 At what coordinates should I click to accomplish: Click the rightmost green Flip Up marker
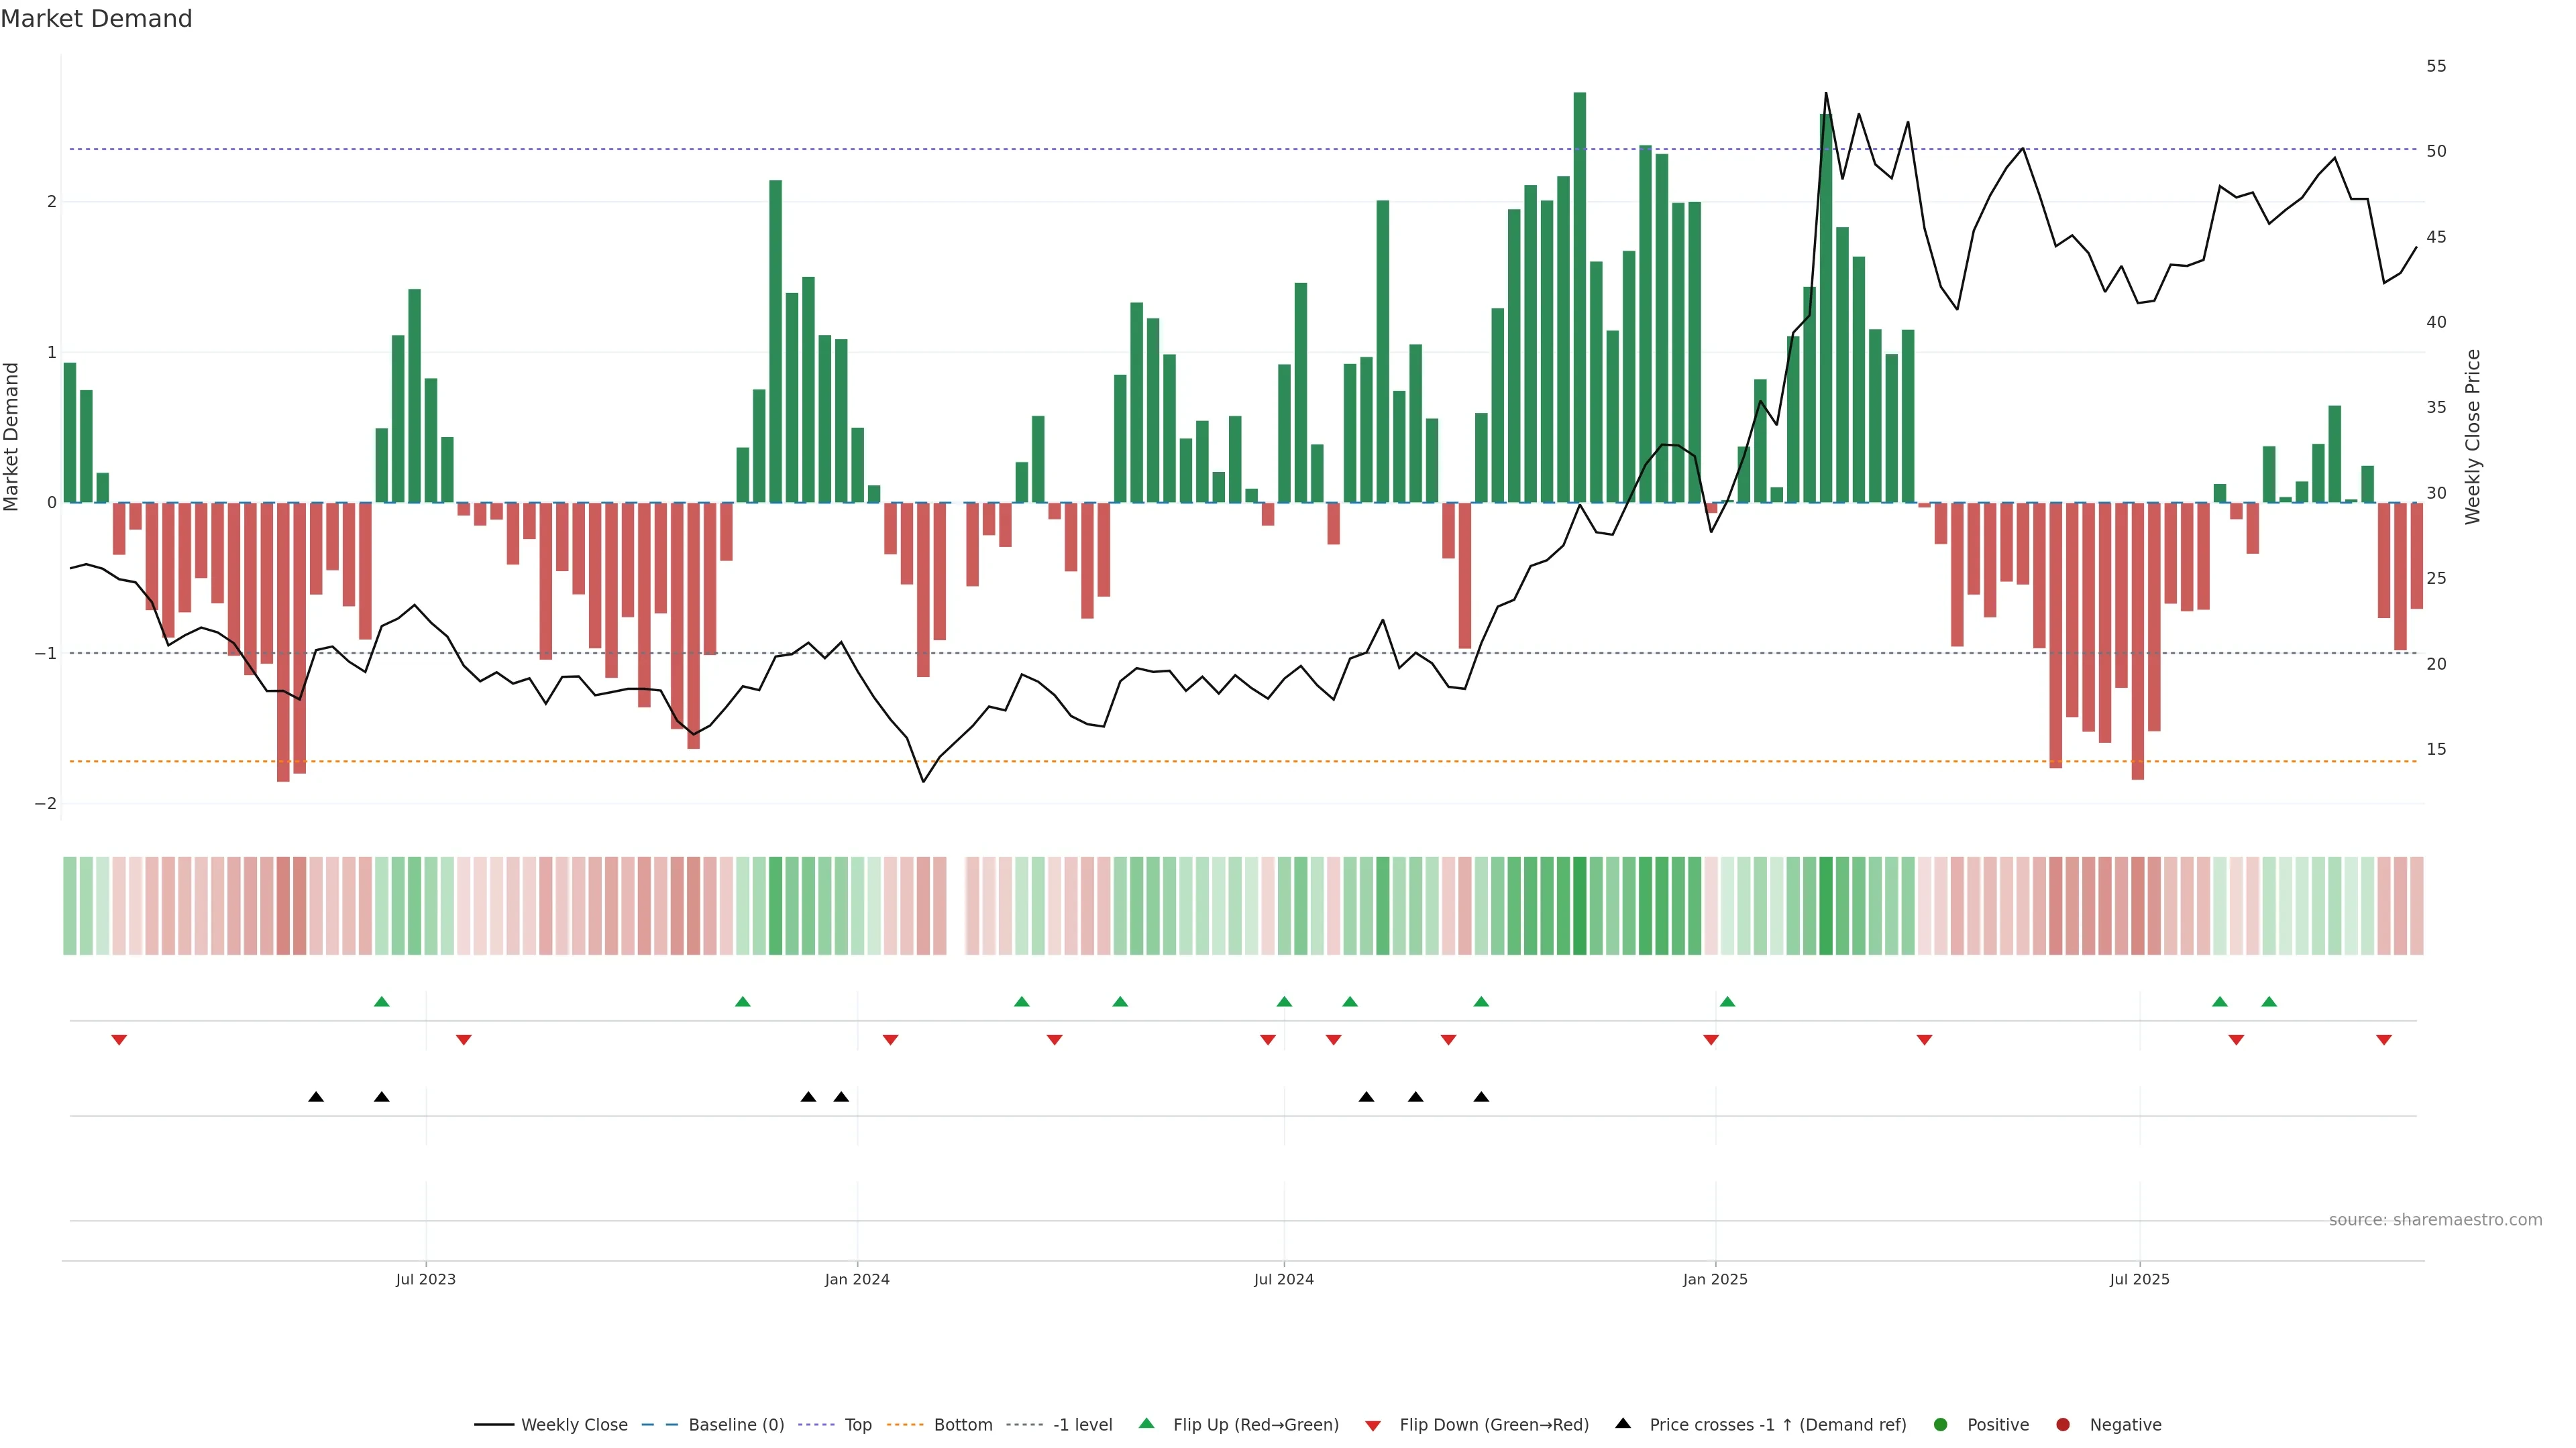(2269, 1002)
